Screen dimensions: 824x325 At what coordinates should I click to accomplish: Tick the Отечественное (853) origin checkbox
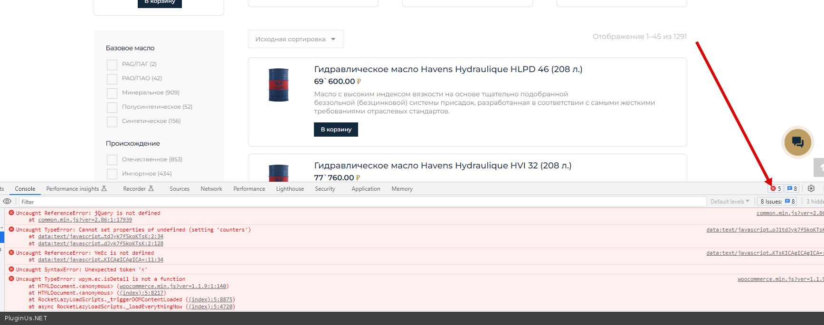pyautogui.click(x=112, y=160)
